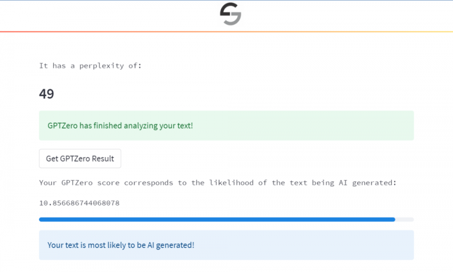Click the red-orange gradient line under header
This screenshot has height=272, width=453.
point(226,31)
